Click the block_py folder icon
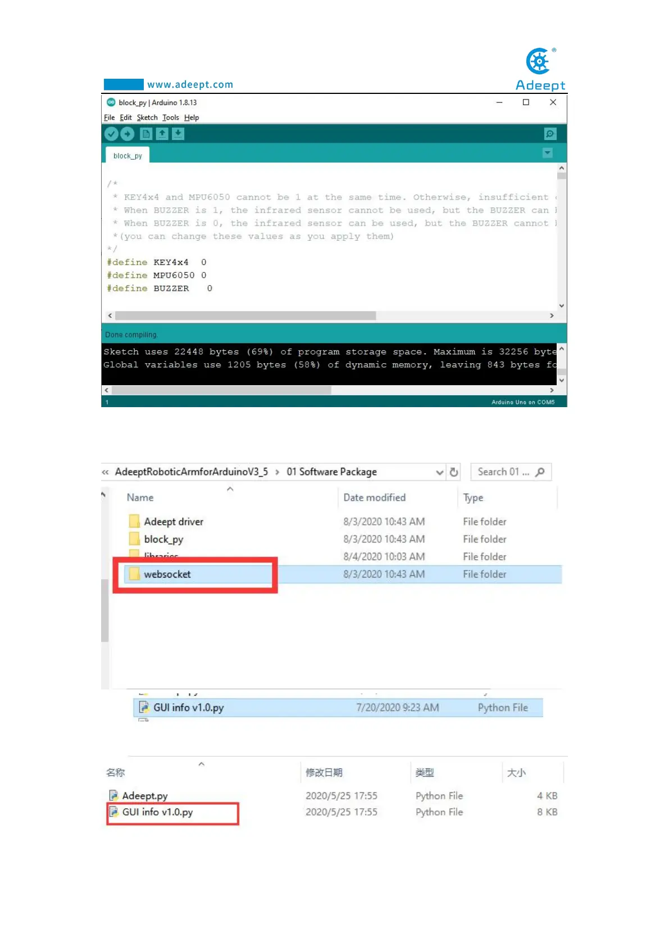 click(x=134, y=539)
